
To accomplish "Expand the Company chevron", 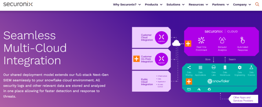I will [x=250, y=5].
